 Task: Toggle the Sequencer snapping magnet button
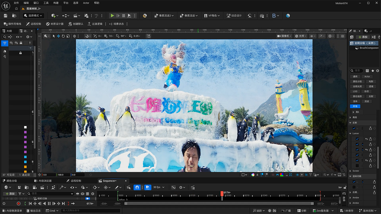pyautogui.click(x=137, y=187)
